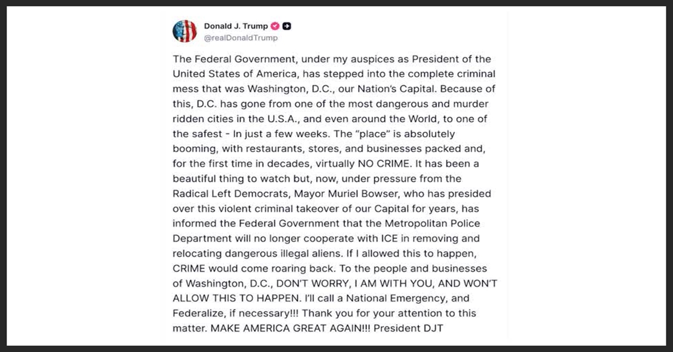Click the text "ALLOW THIS TO HAPPEN"
Screen dimensions: 673x352
coord(225,298)
